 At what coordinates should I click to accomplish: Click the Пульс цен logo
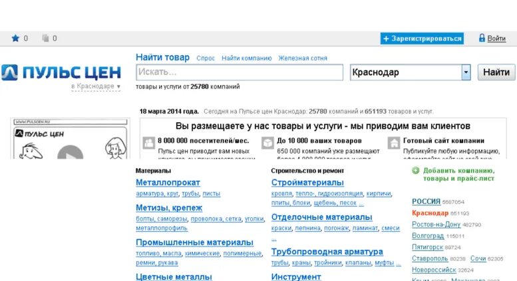pyautogui.click(x=61, y=72)
